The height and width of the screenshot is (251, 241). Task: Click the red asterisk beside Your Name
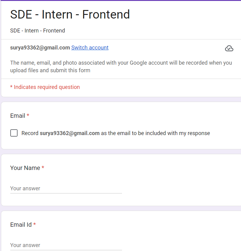tap(43, 168)
